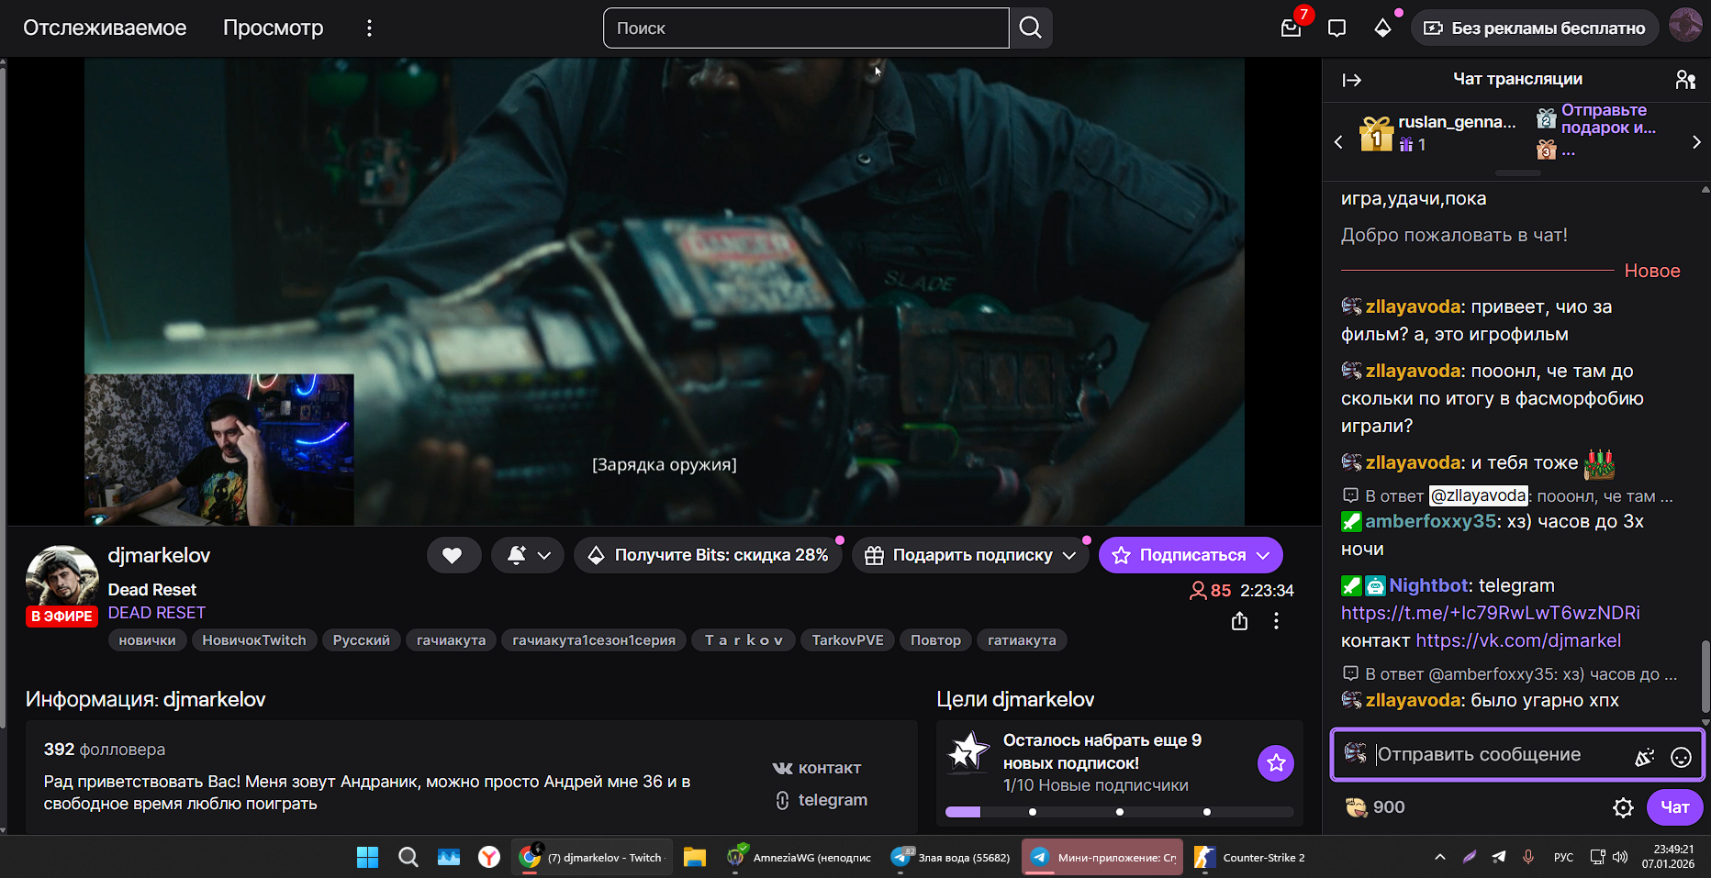Click the chat scrollbar
1711x878 pixels.
click(x=1705, y=674)
